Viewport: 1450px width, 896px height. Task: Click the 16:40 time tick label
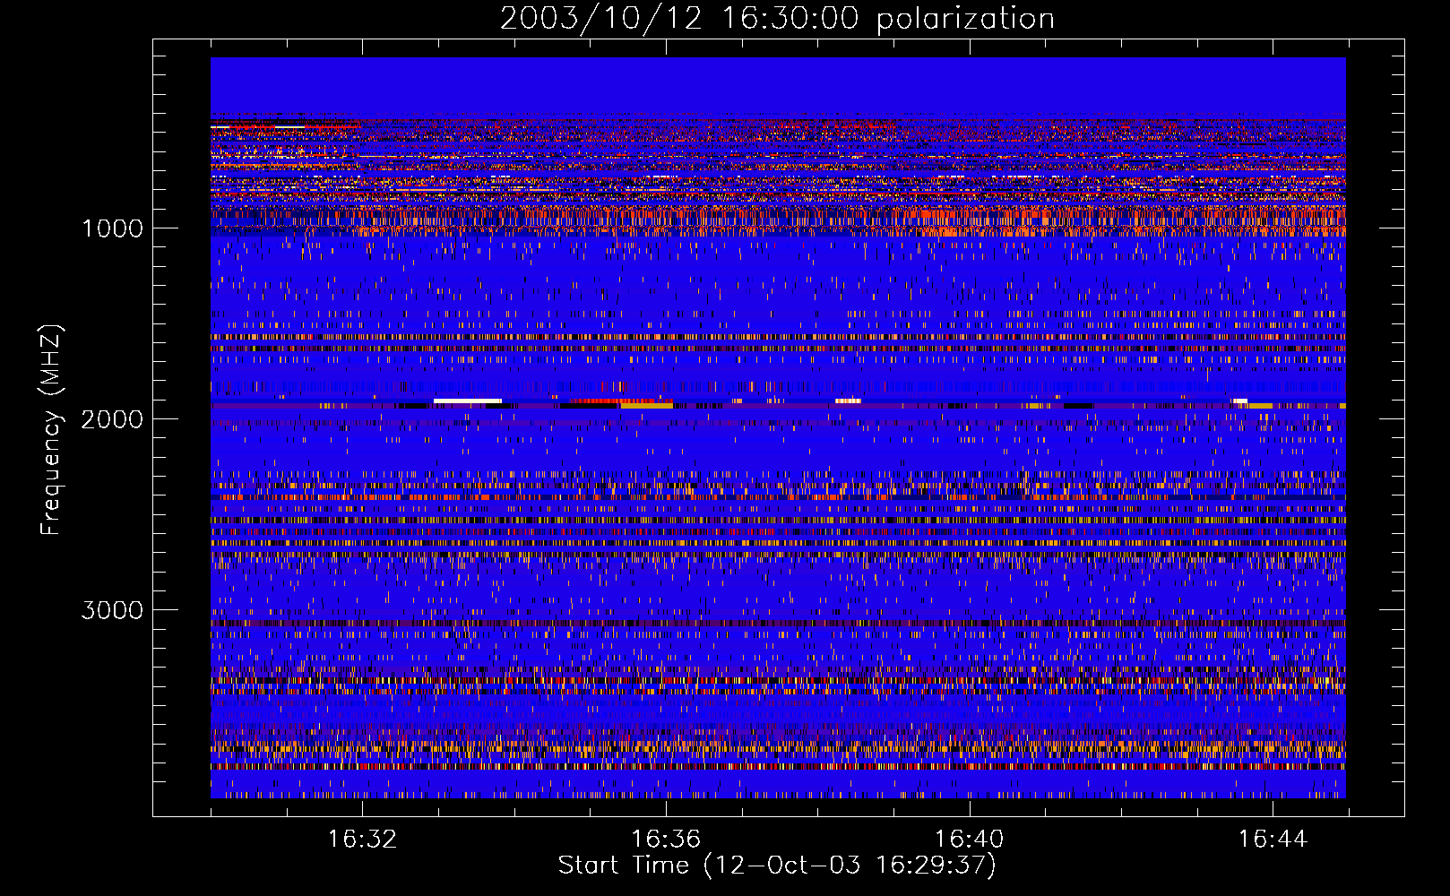point(970,840)
